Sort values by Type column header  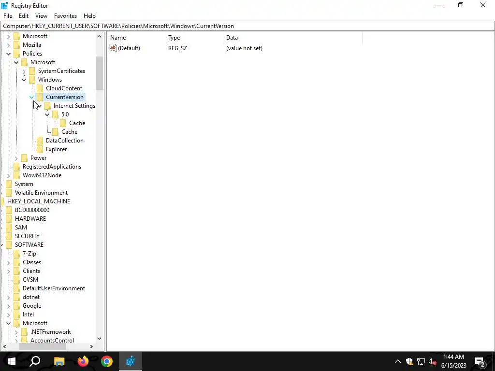(x=194, y=38)
